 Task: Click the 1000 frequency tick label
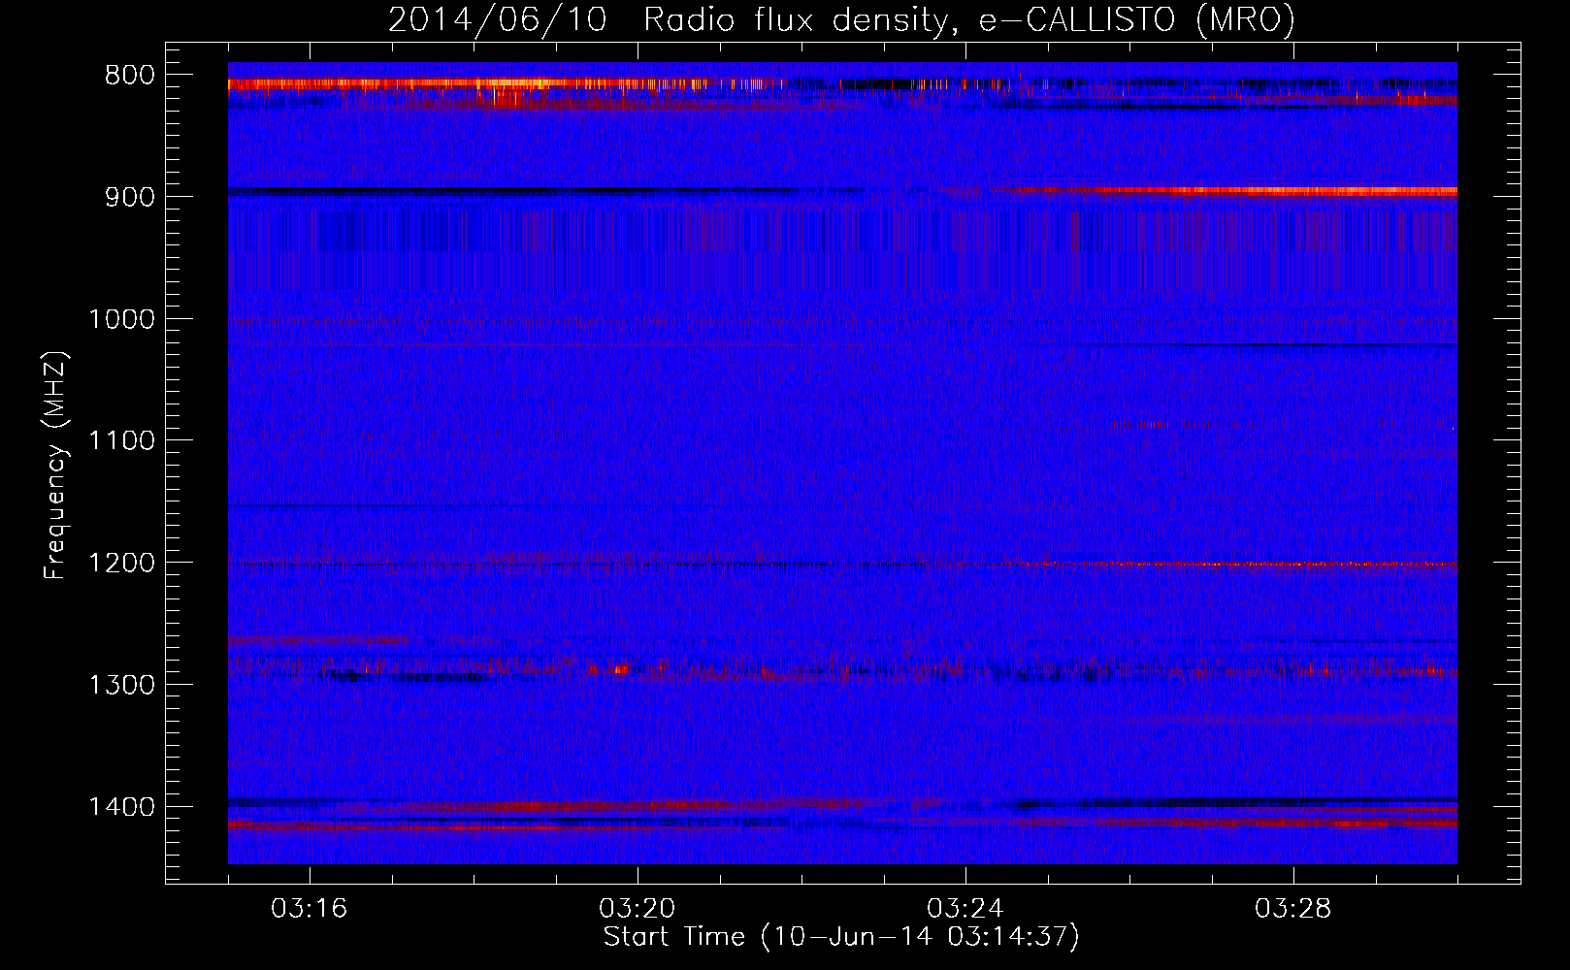pyautogui.click(x=122, y=320)
